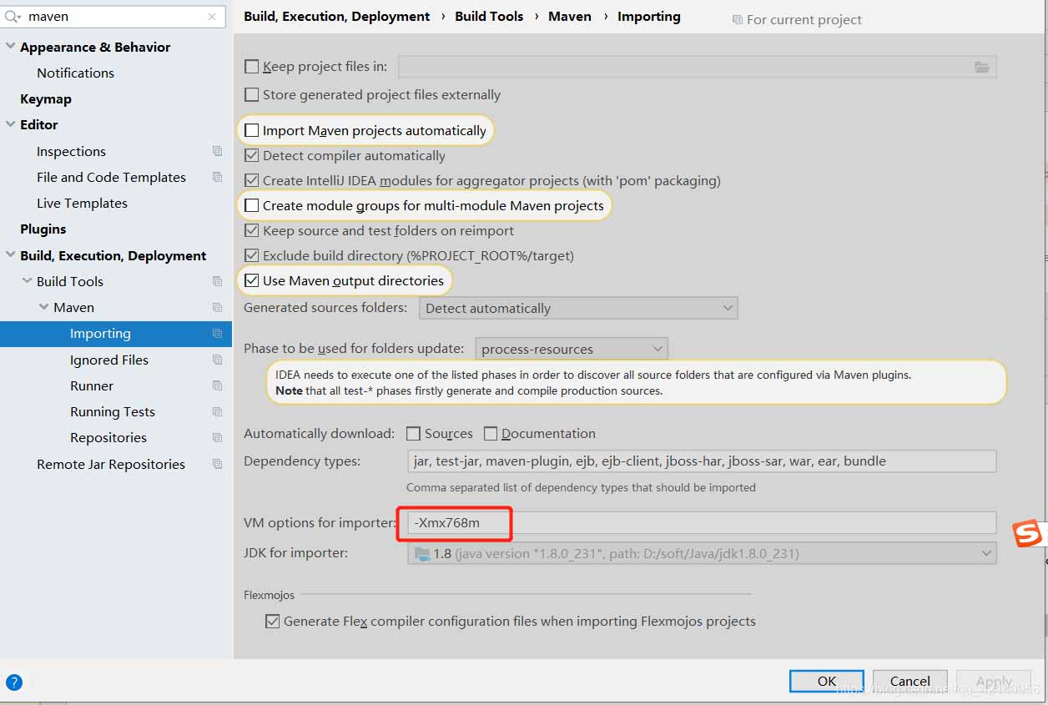
Task: Toggle Keep project files in checkbox
Action: (x=251, y=67)
